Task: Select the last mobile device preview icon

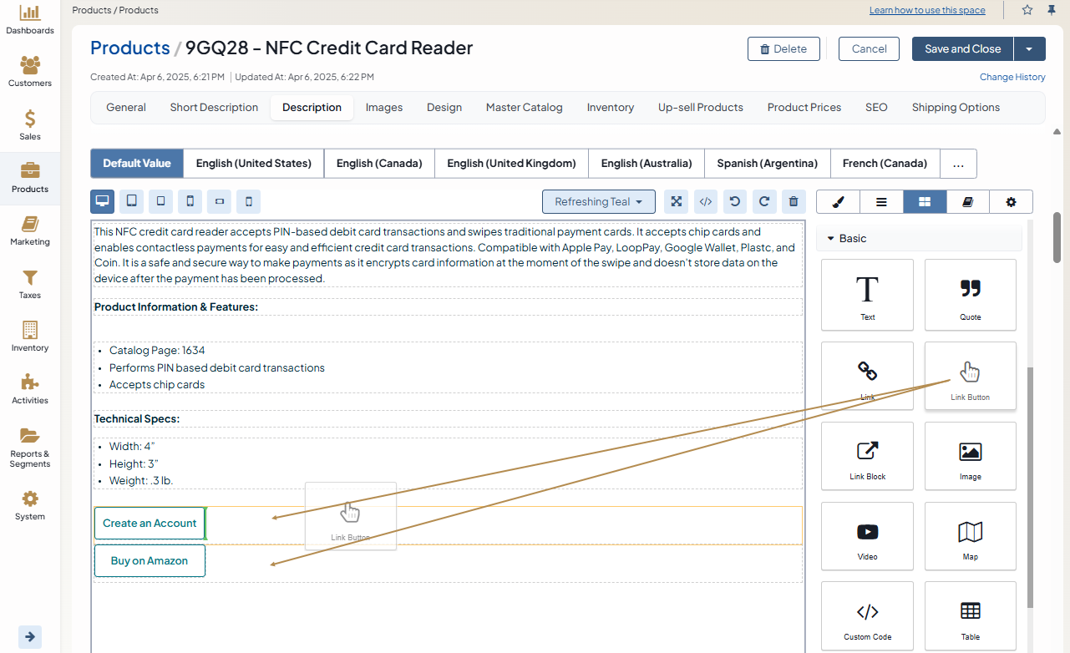Action: pos(248,201)
